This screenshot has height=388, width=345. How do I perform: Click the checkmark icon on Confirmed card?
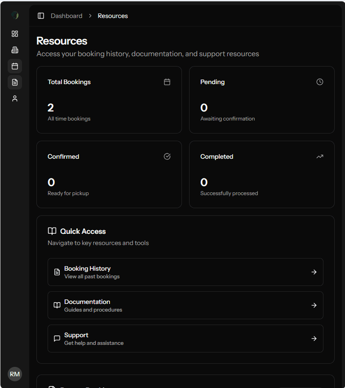click(167, 156)
